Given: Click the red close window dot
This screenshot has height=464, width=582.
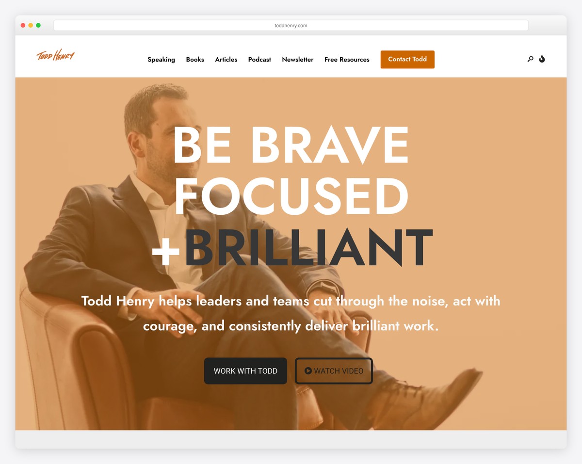Looking at the screenshot, I should point(23,25).
